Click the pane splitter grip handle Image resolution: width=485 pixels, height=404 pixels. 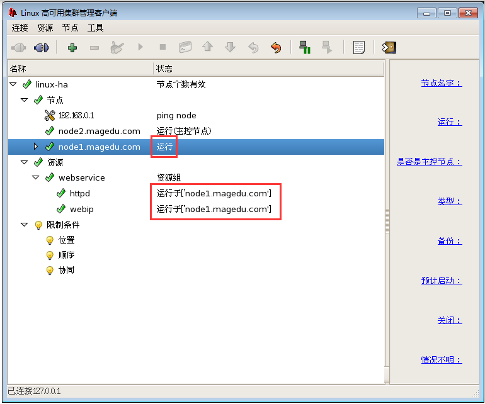pos(387,222)
